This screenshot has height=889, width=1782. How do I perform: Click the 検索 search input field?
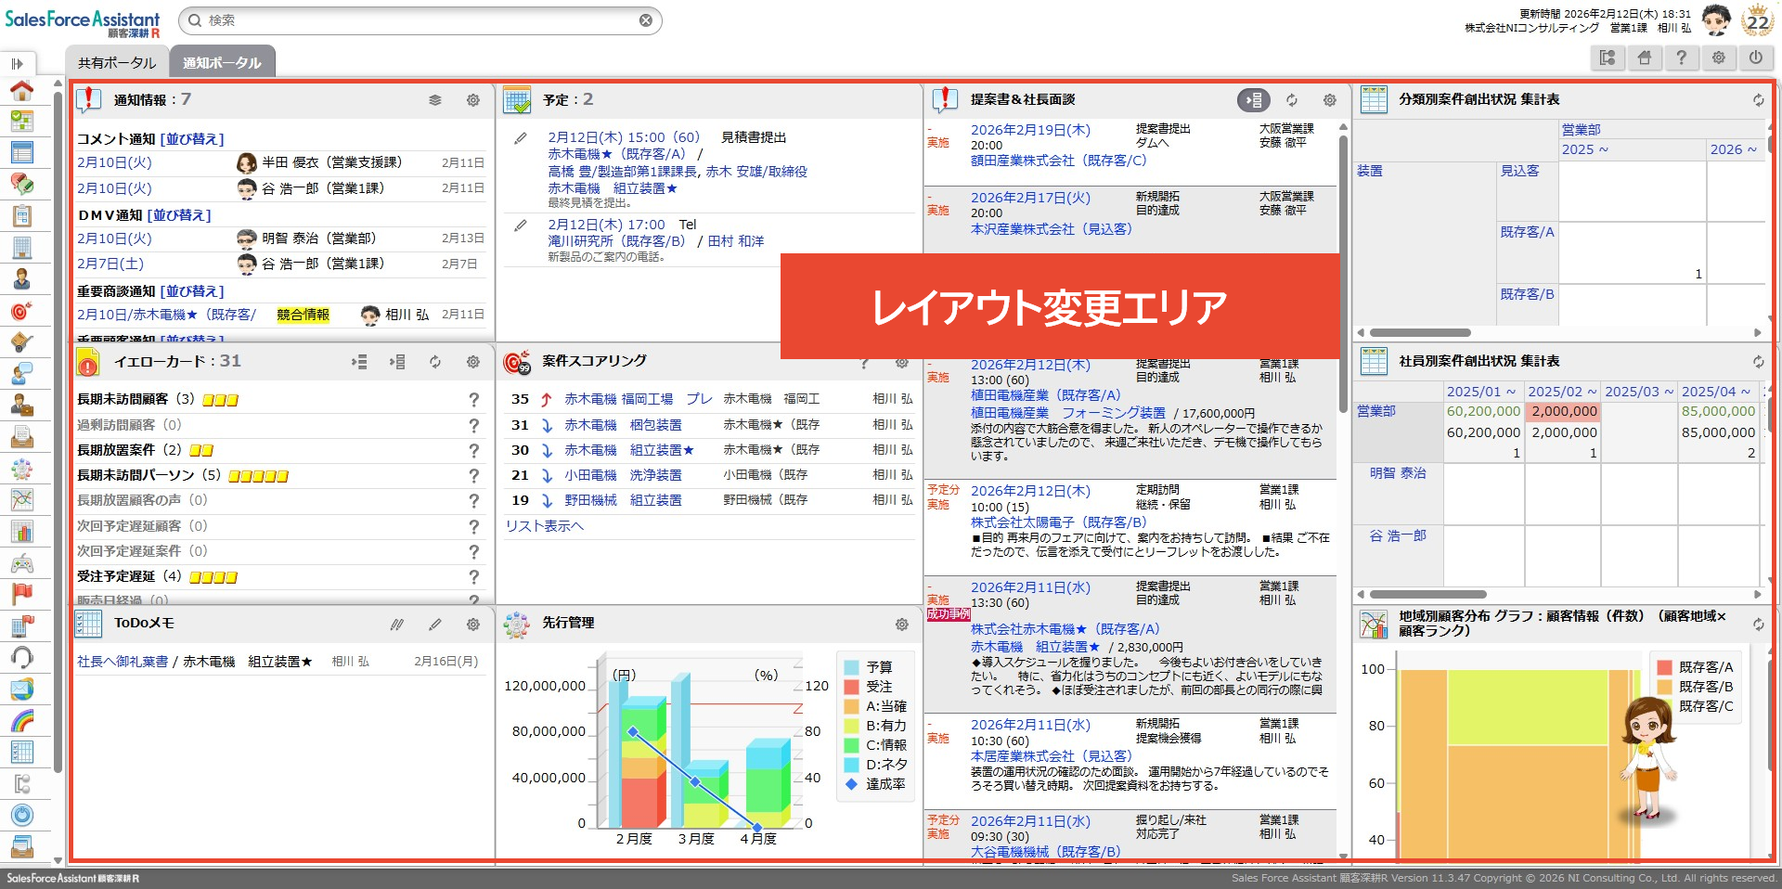[x=418, y=20]
